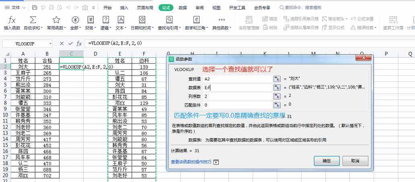The image size is (415, 182).
Task: Switch to the 页面布局 tab
Action: [145, 8]
